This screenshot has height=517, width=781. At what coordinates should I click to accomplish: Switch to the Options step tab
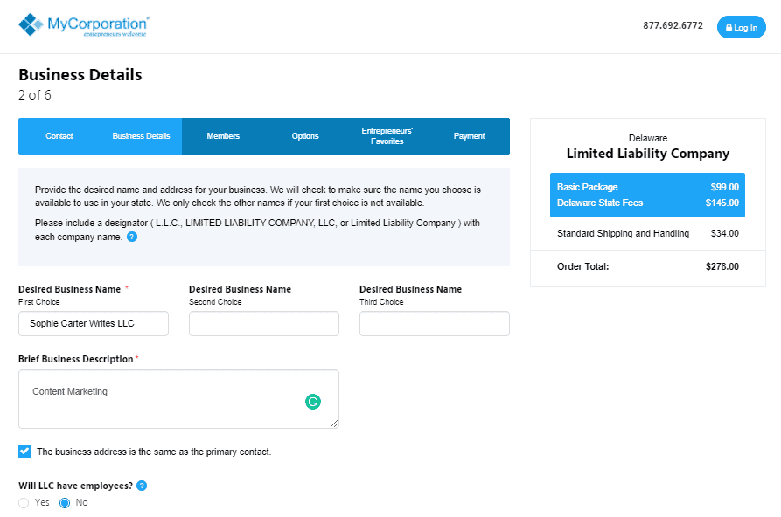tap(305, 136)
